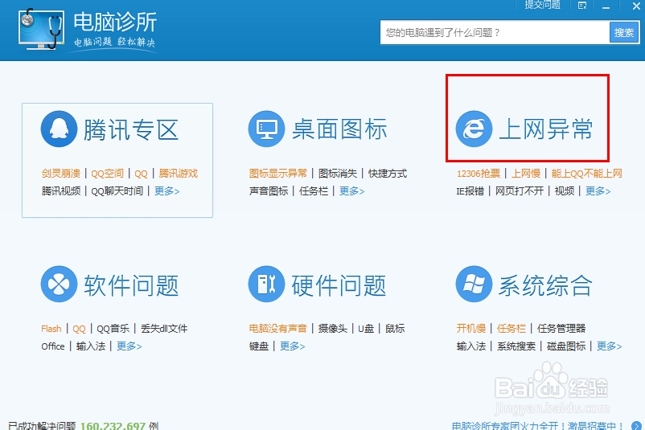Expand 更多> under 硬件问题

[x=292, y=346]
